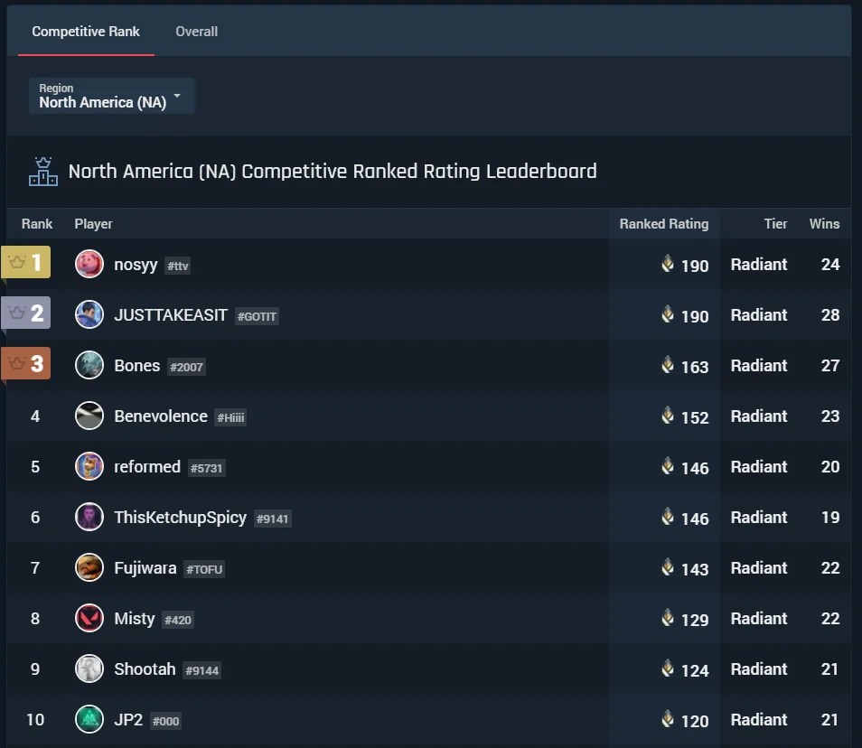
Task: Click the Radiant rank icon beside rating 163
Action: pos(668,365)
